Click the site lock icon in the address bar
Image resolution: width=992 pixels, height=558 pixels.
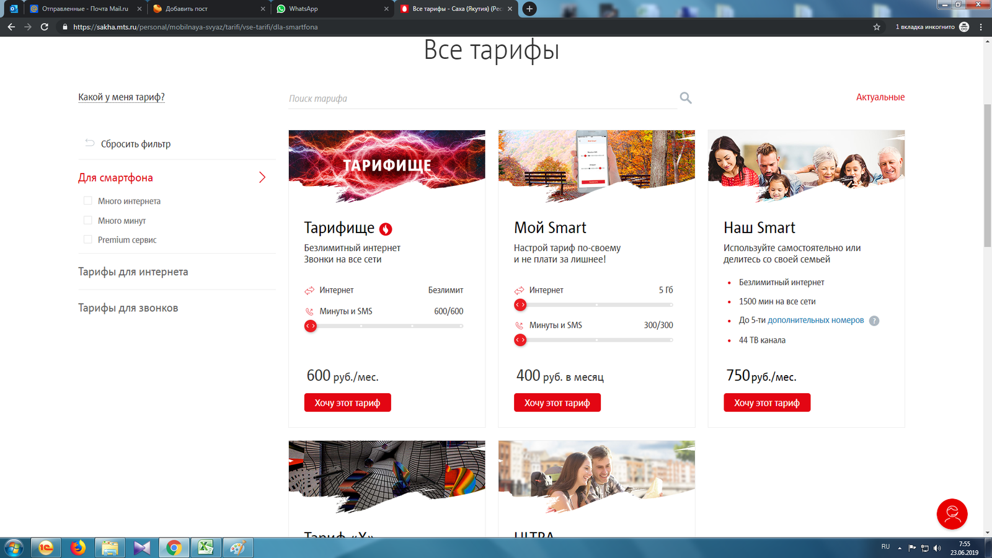[64, 27]
